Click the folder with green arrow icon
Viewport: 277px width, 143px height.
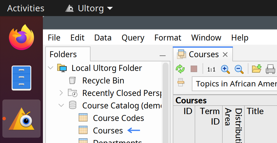tap(256, 69)
